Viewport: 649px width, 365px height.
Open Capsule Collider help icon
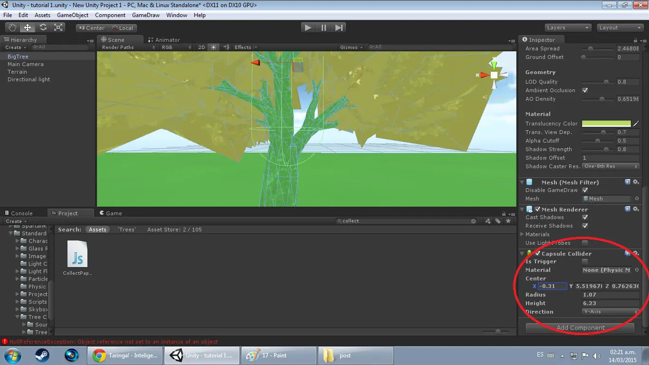point(628,253)
